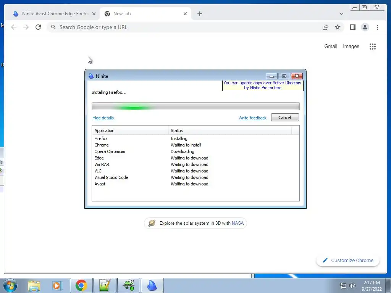This screenshot has height=293, width=391.
Task: Open the NASA solar system 3D promo
Action: click(x=195, y=223)
